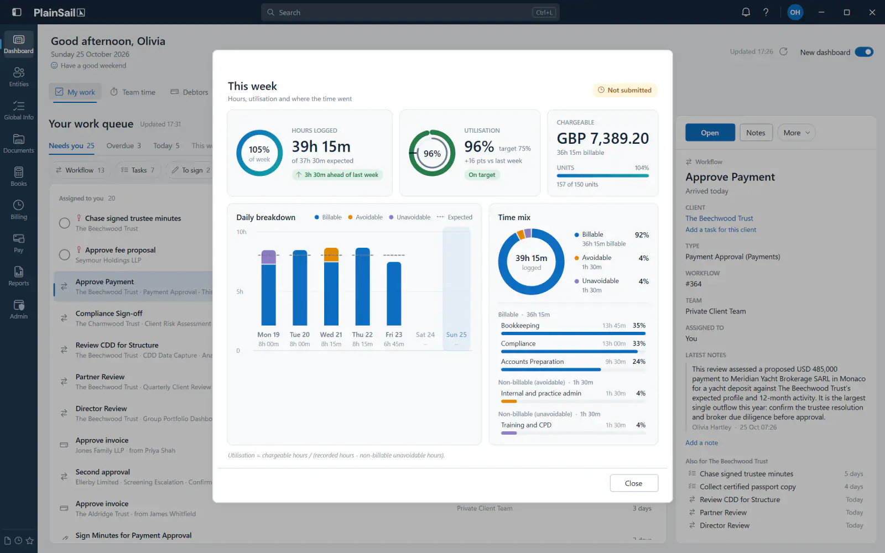Click the Accounts Preparation 24% progress bar

573,369
